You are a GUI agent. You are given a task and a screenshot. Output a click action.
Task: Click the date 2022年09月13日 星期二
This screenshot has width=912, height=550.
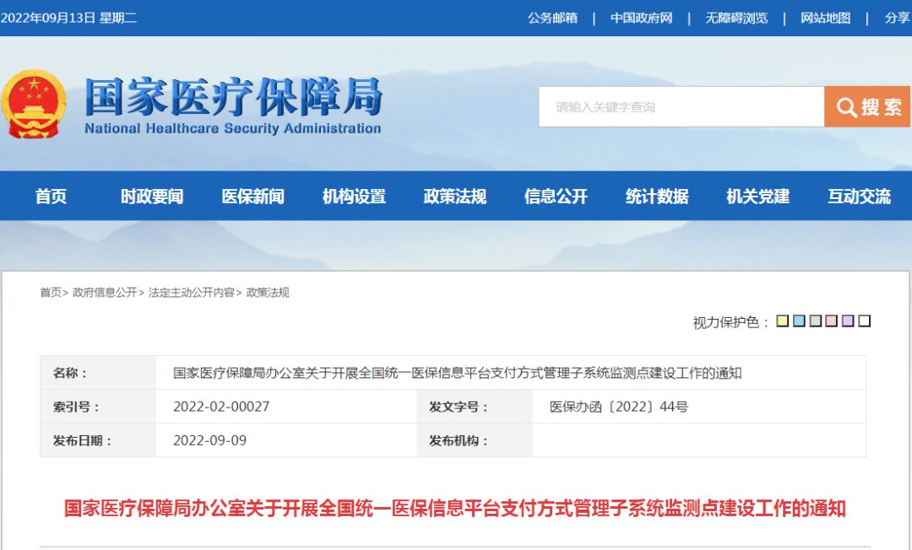[68, 18]
